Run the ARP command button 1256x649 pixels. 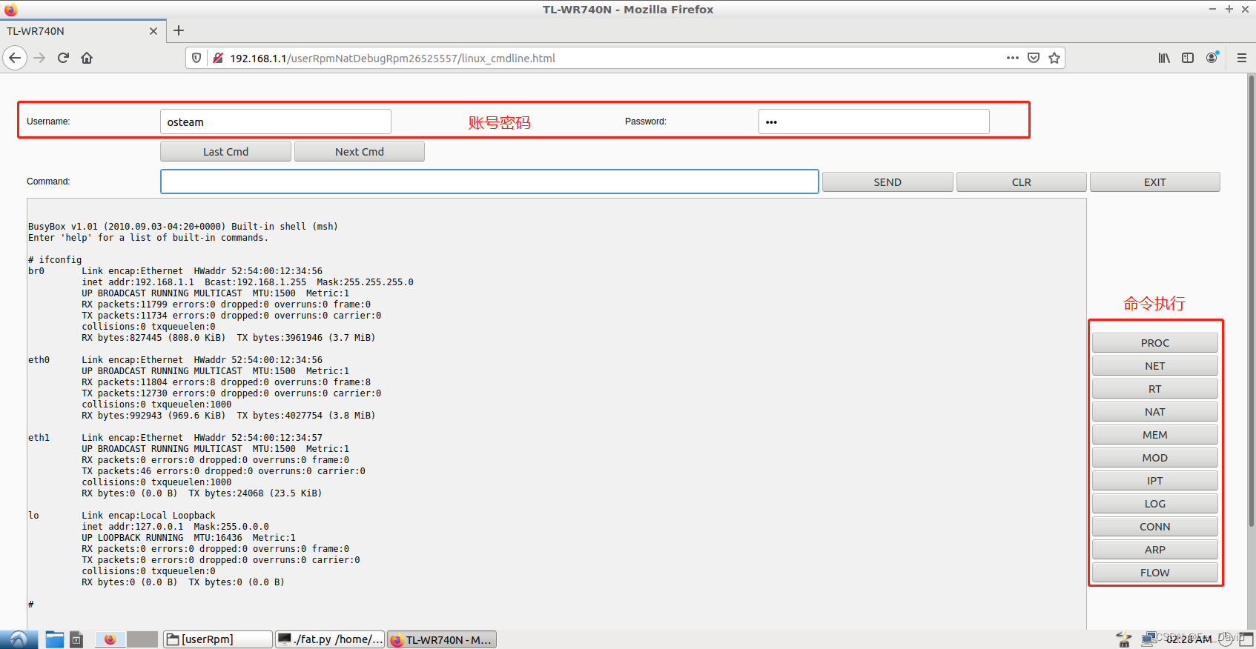pos(1155,550)
